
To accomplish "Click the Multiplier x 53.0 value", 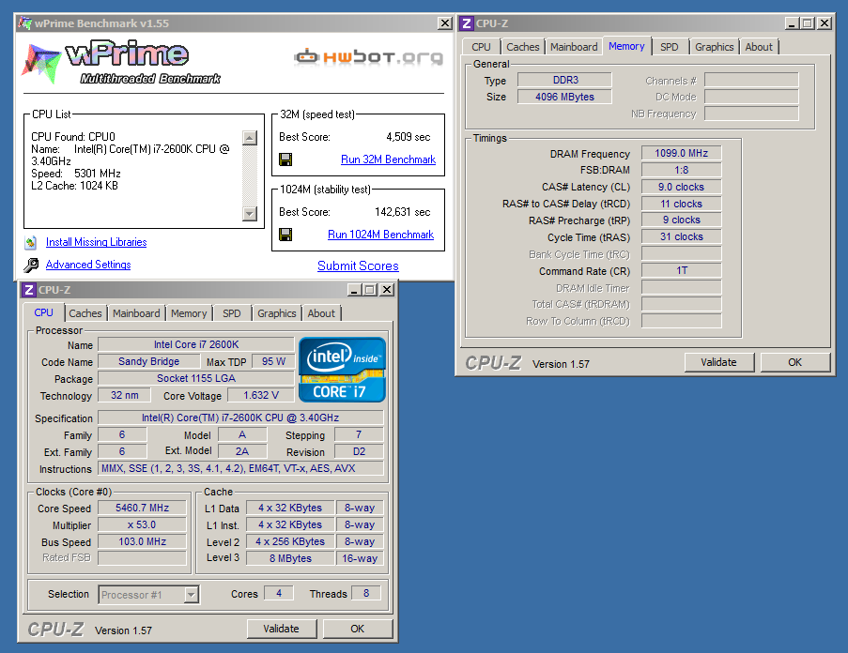I will 142,525.
